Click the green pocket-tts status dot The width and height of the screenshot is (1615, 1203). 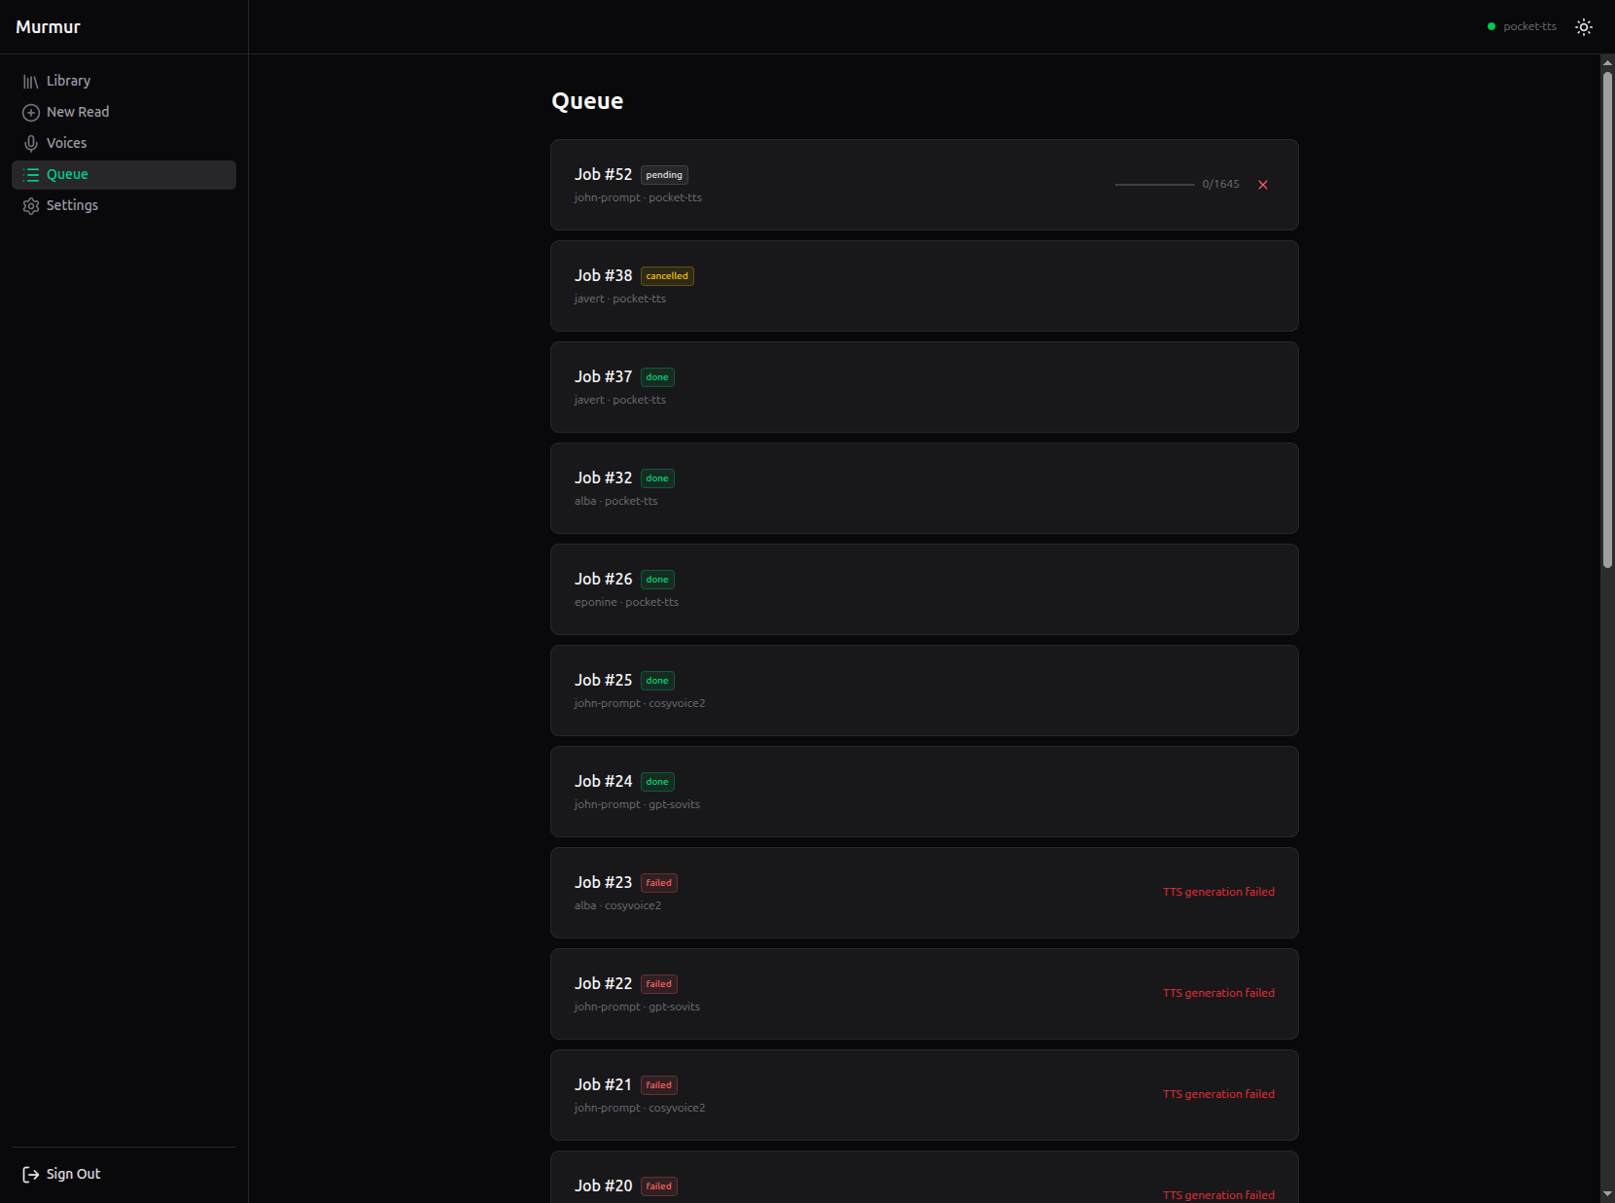pyautogui.click(x=1490, y=26)
